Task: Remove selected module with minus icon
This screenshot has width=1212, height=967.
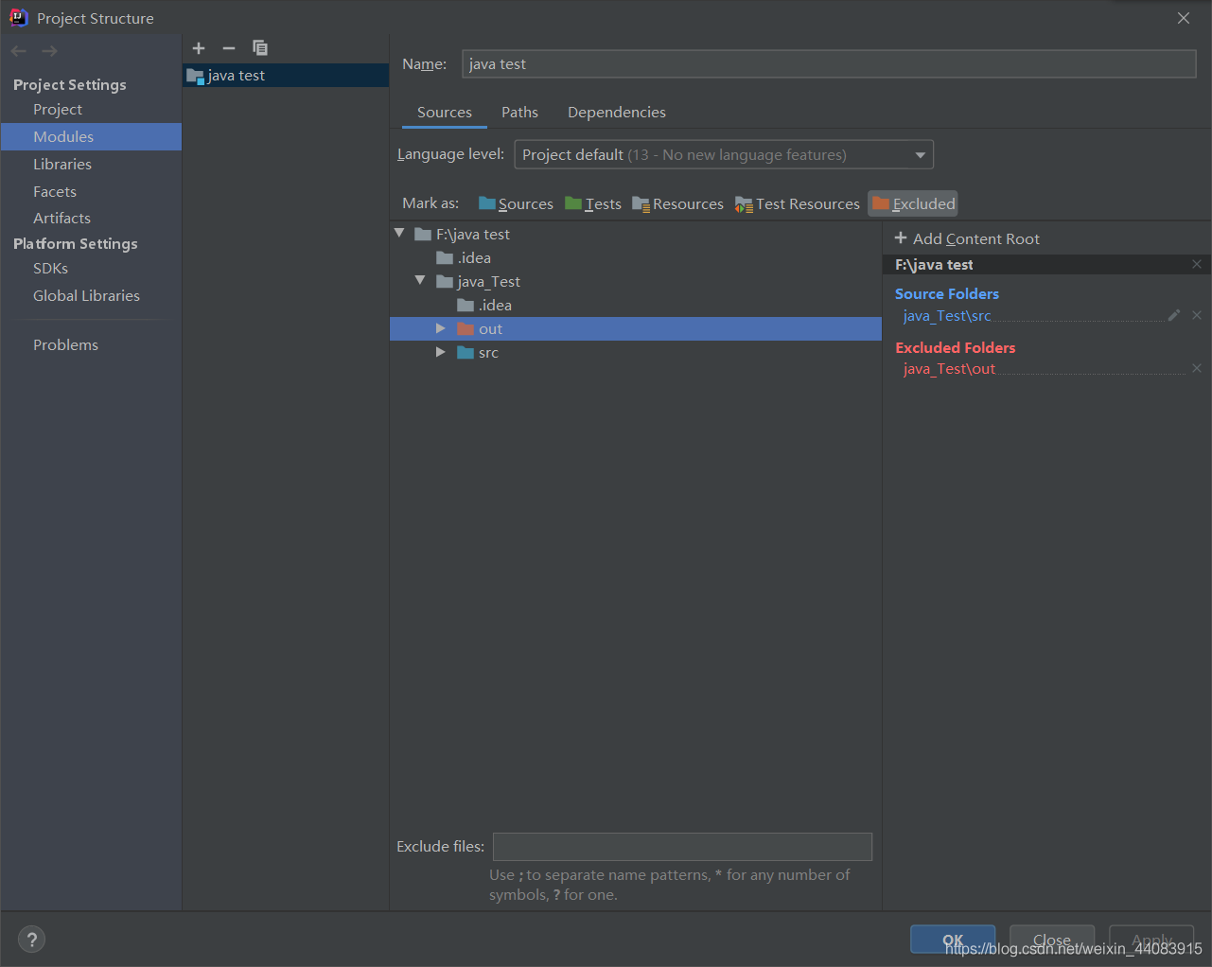Action: 229,48
